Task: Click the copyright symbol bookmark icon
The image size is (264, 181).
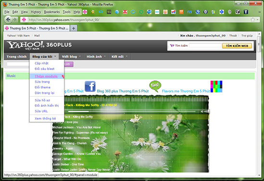Action: pyautogui.click(x=229, y=12)
